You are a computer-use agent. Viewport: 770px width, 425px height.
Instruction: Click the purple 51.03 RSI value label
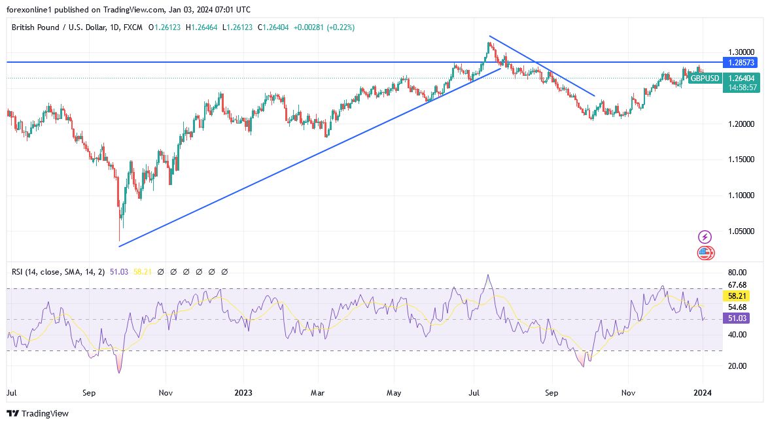tap(737, 318)
